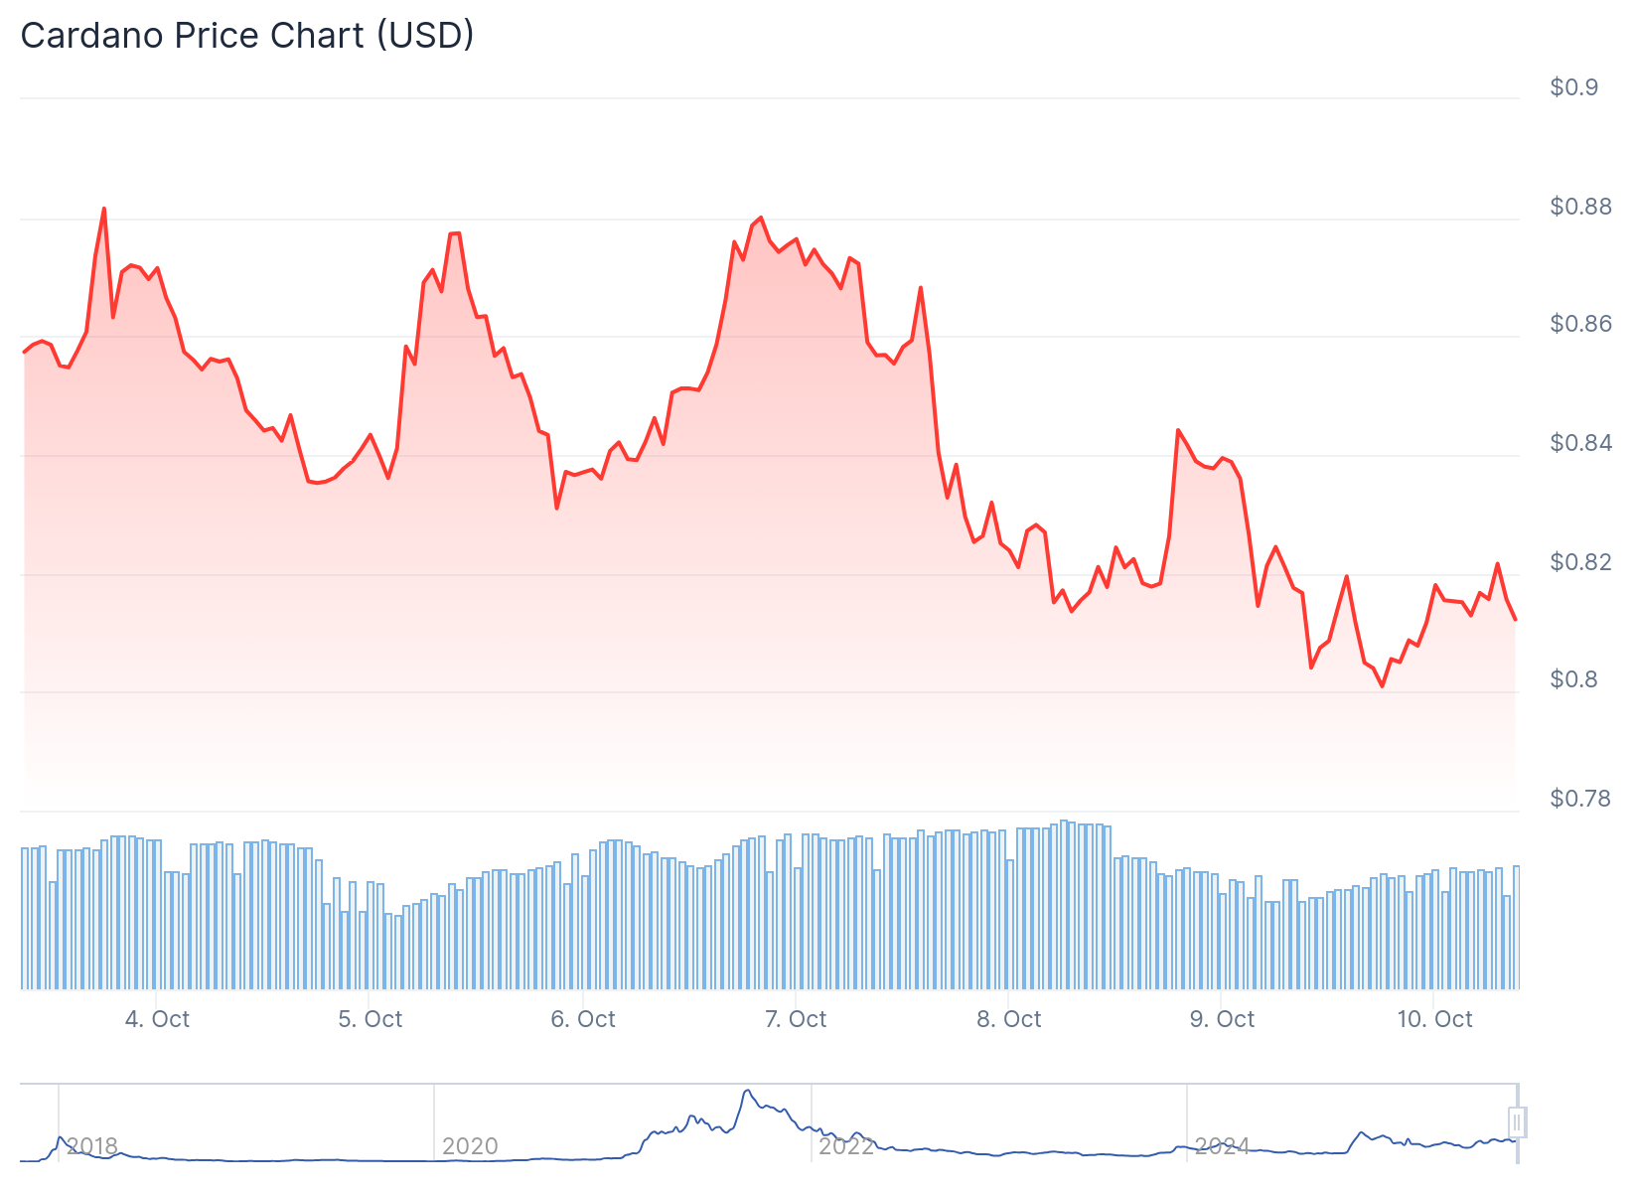Select the $0.86 y-axis label

pyautogui.click(x=1580, y=324)
